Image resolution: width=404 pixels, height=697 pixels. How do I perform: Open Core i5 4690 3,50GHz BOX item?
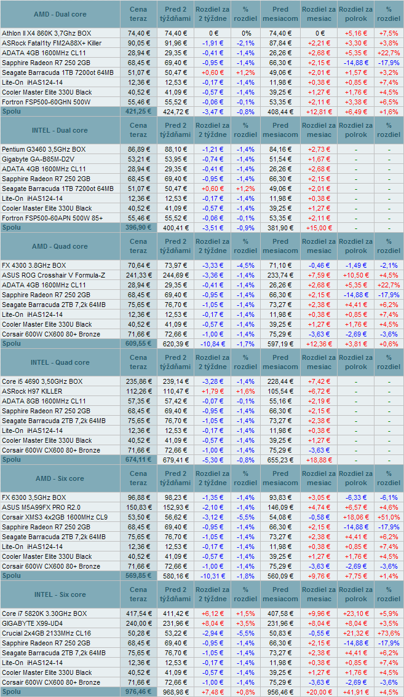42,381
